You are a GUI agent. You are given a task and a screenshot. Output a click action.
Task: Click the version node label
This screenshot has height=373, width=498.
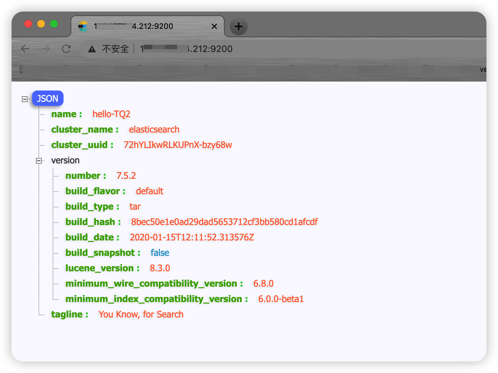coord(65,160)
